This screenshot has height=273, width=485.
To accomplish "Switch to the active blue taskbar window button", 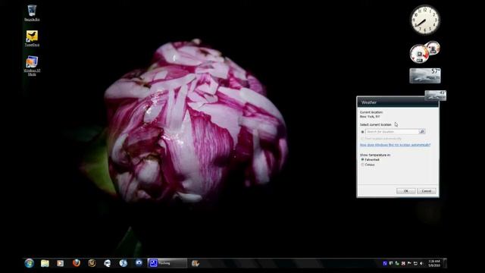I will (x=167, y=263).
